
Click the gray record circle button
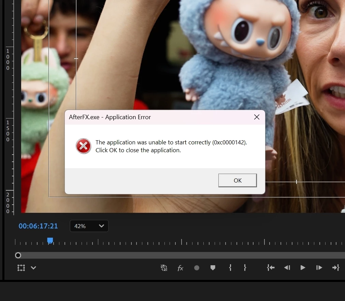pos(197,268)
